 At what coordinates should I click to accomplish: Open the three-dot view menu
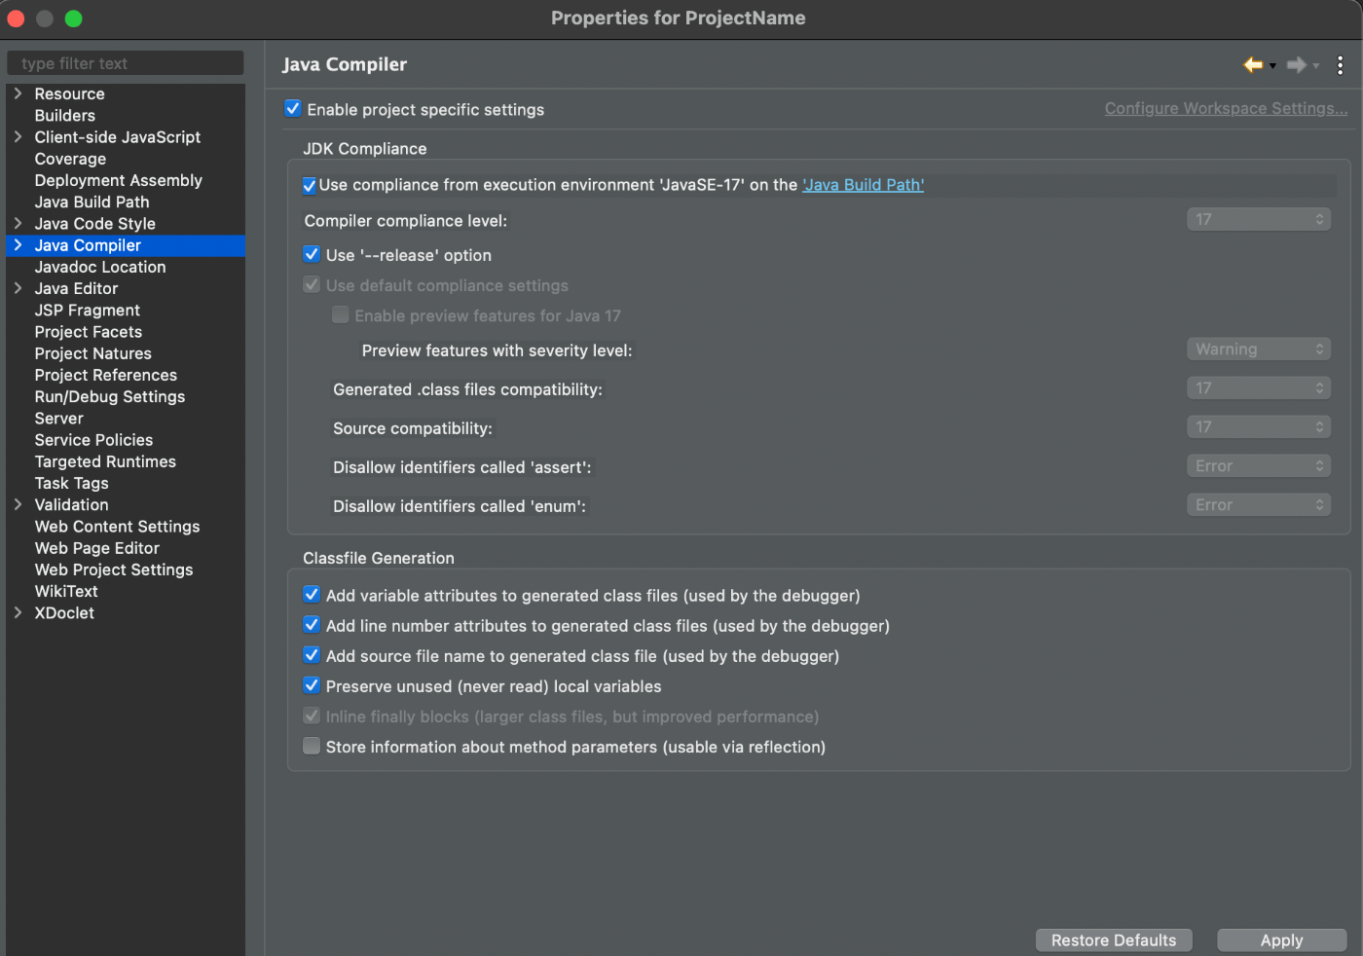(x=1341, y=65)
